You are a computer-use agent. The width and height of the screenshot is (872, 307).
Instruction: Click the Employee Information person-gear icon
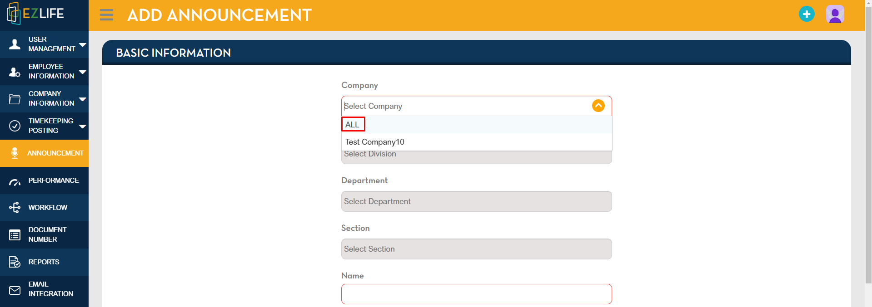coord(15,72)
